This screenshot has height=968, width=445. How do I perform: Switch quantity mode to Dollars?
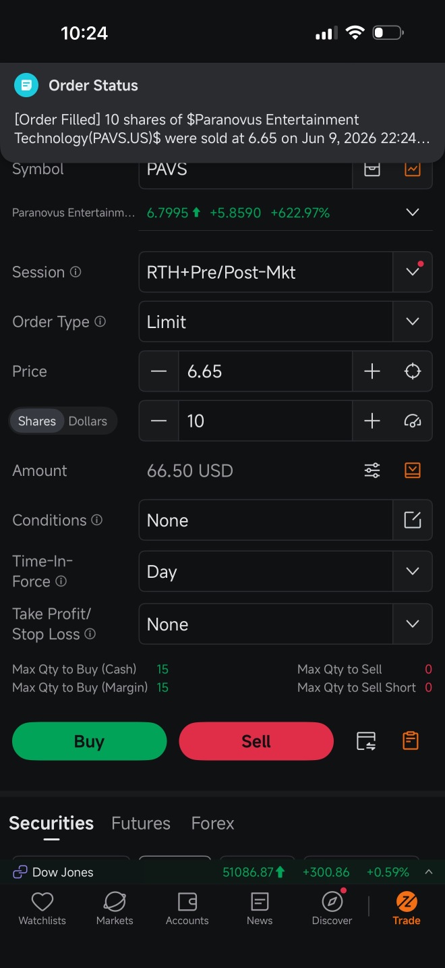click(x=88, y=421)
